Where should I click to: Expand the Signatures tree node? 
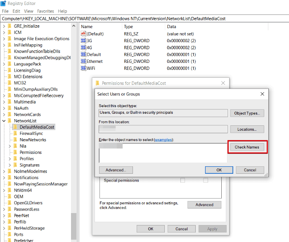click(x=9, y=165)
